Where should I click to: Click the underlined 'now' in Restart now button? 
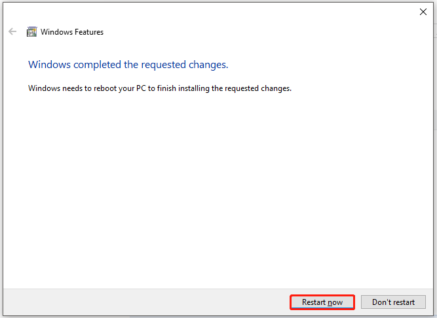click(x=335, y=302)
